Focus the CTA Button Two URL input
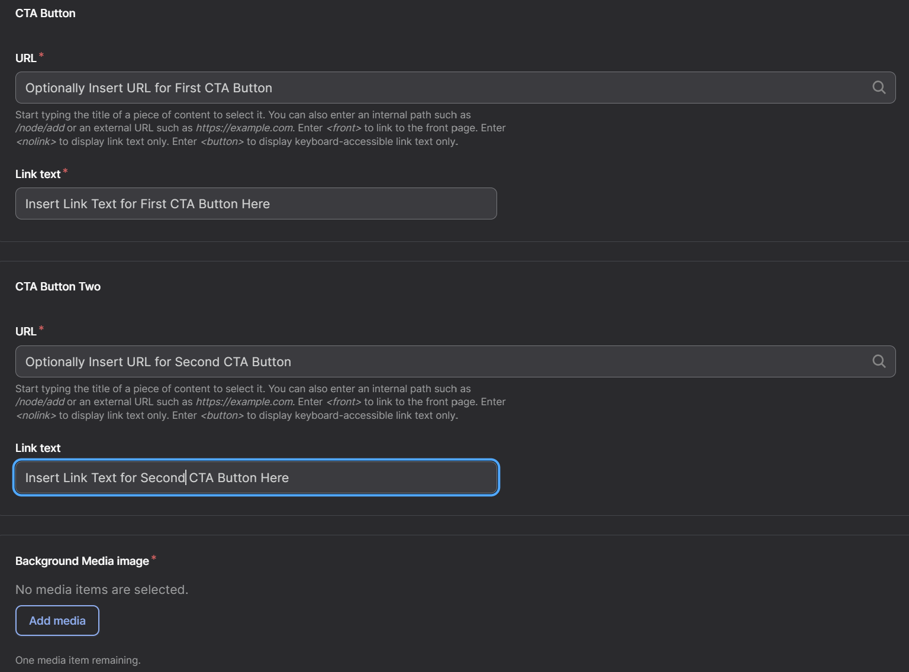This screenshot has height=672, width=909. click(455, 361)
